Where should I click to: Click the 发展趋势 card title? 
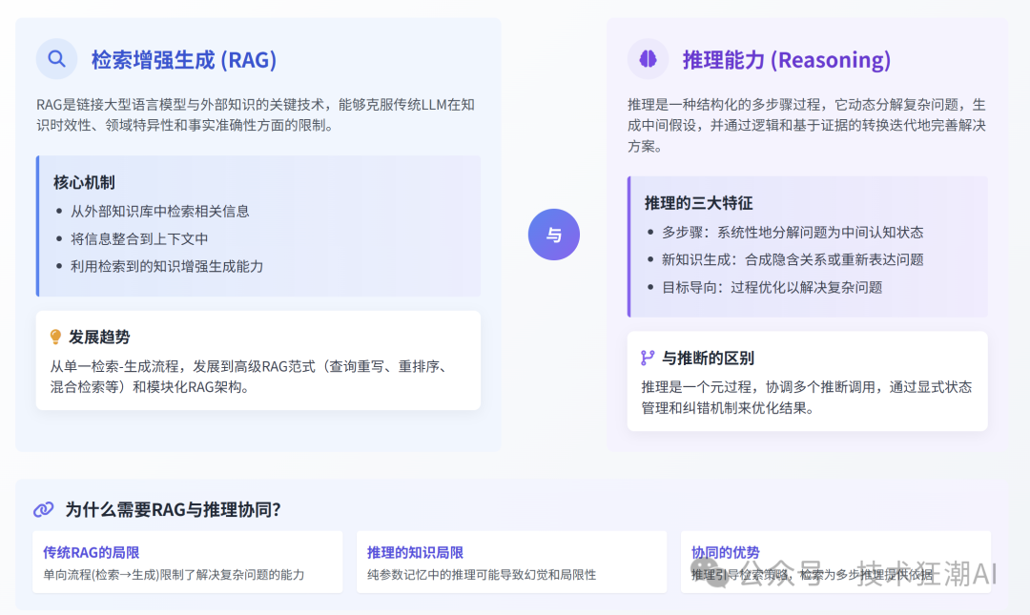click(x=99, y=338)
